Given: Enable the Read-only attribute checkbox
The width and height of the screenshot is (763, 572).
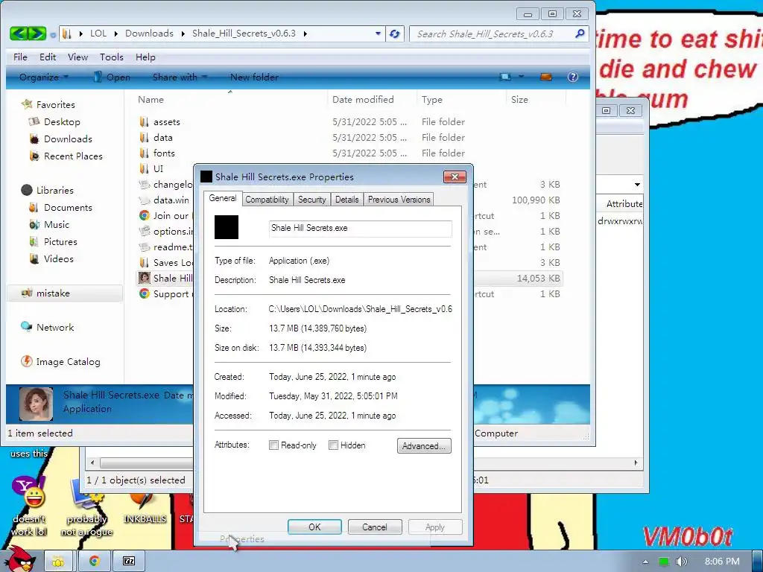Looking at the screenshot, I should [273, 445].
